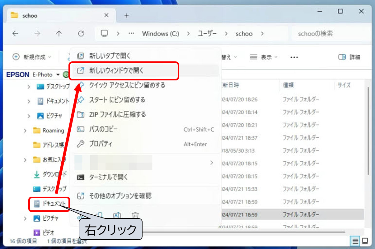Select the row dated 2018/05/30 3:13
The image size is (375, 249).
pyautogui.click(x=292, y=151)
